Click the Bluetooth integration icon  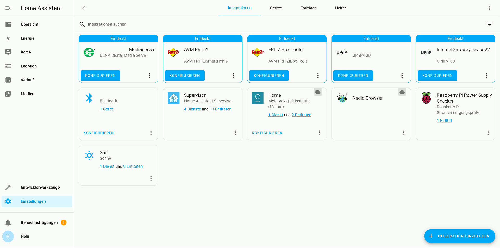point(89,98)
